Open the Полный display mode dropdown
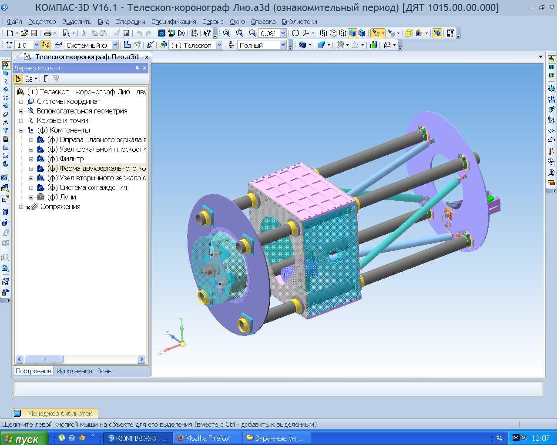 coord(283,45)
